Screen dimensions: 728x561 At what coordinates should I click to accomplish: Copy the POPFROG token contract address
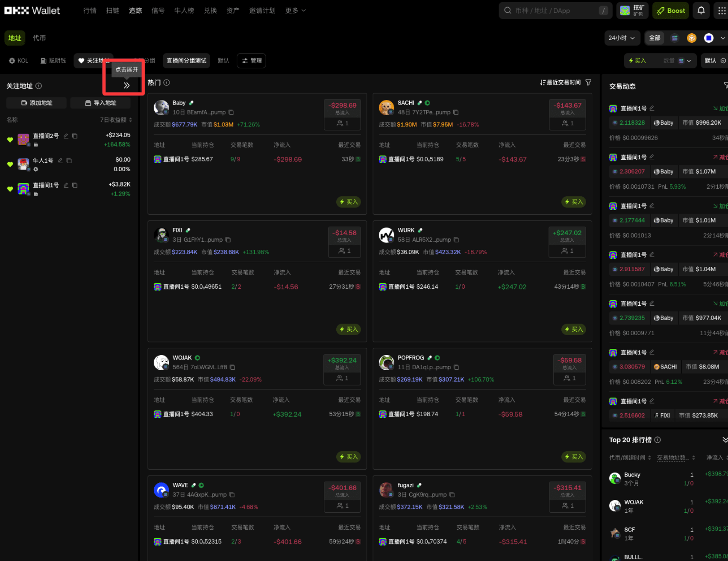pyautogui.click(x=456, y=367)
